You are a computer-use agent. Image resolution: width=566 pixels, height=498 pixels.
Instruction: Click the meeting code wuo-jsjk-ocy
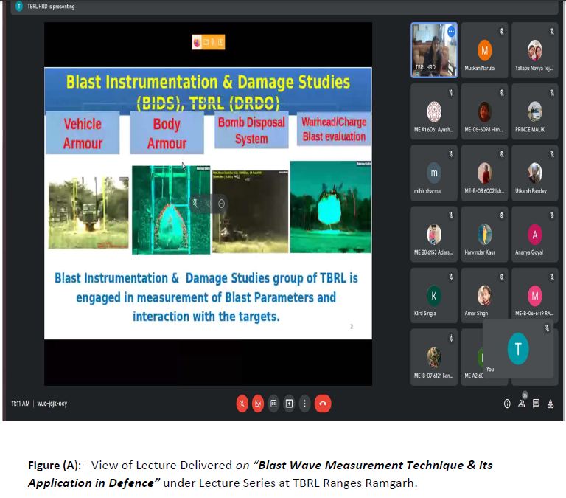[52, 404]
